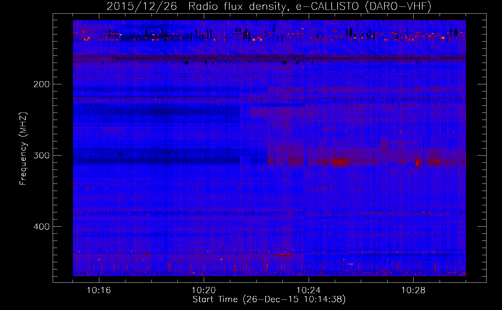Click the 'Frequency (MHZ)' y-axis label

pos(23,149)
